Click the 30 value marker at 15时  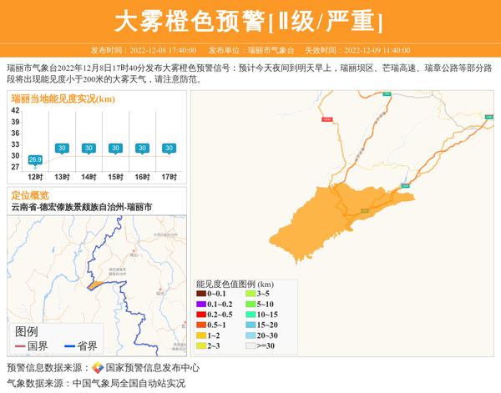pyautogui.click(x=115, y=149)
